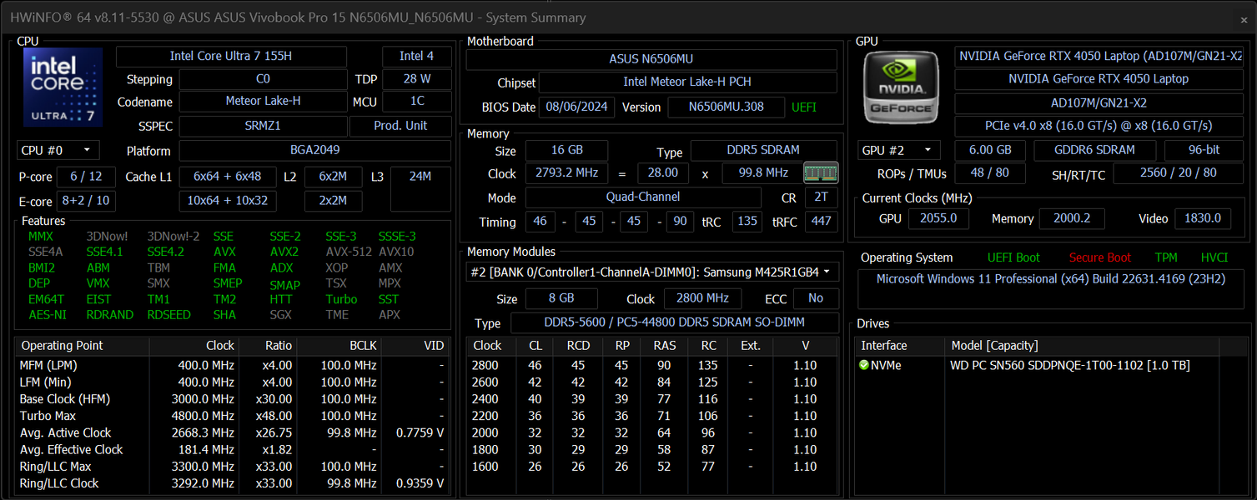Open the CPU #0 selector dropdown
Screen dimensions: 1257x500
point(58,151)
